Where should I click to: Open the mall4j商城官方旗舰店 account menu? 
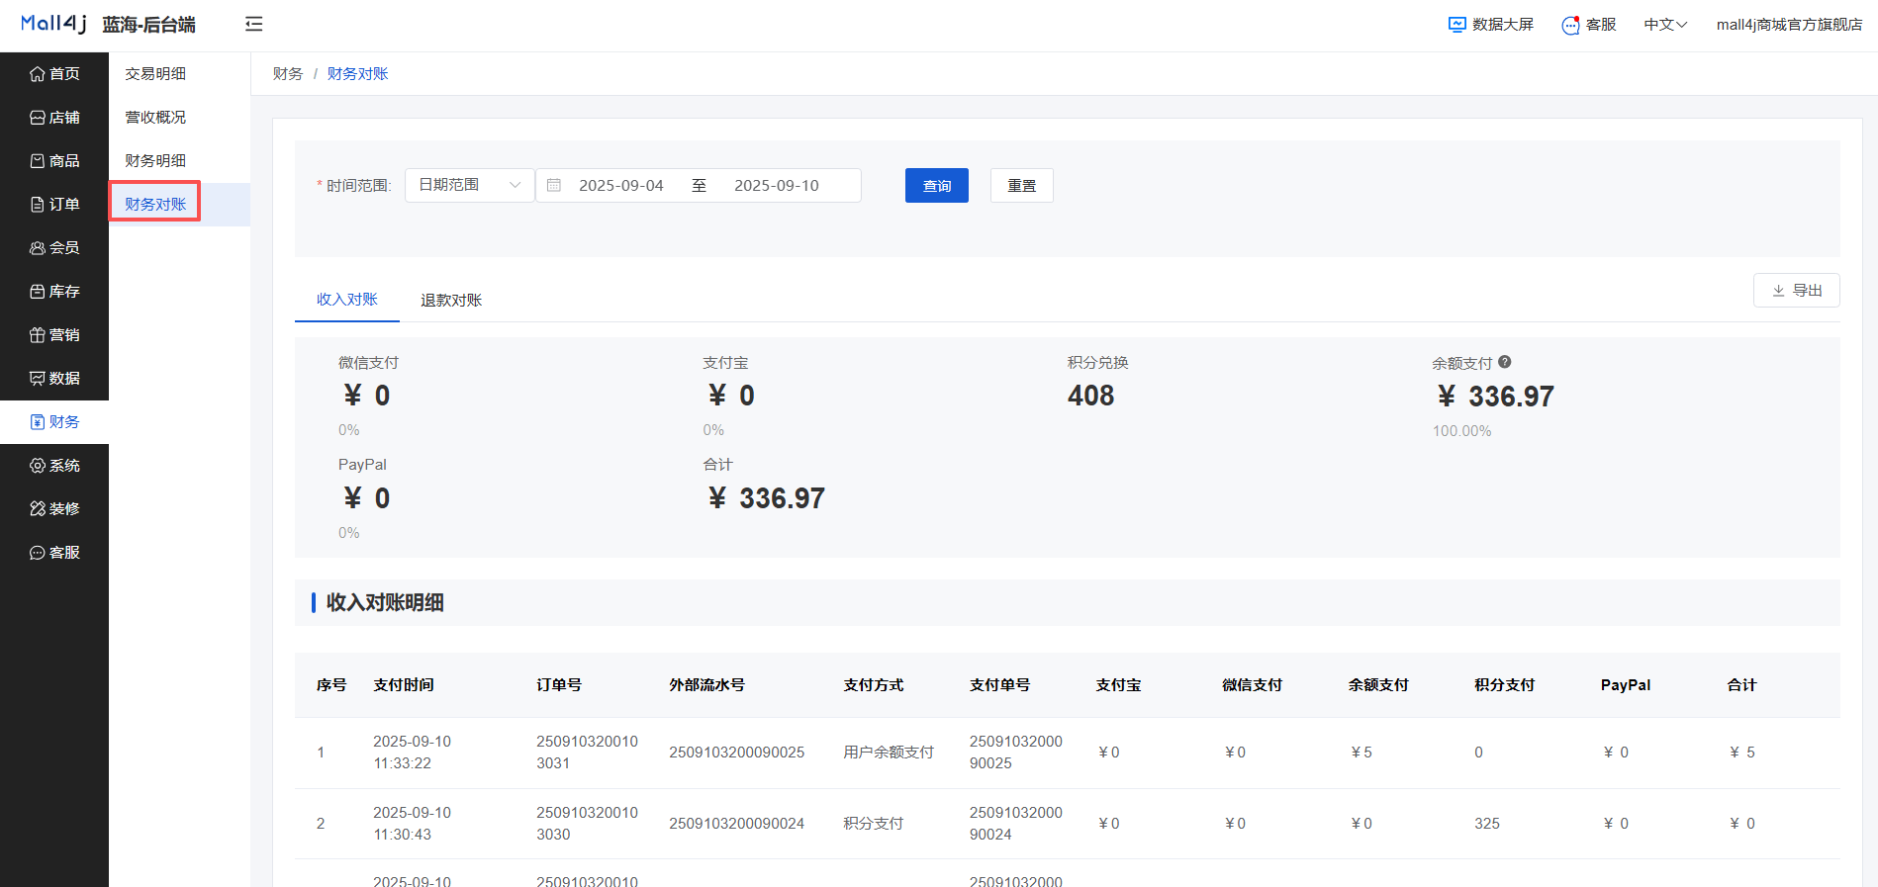pyautogui.click(x=1789, y=25)
